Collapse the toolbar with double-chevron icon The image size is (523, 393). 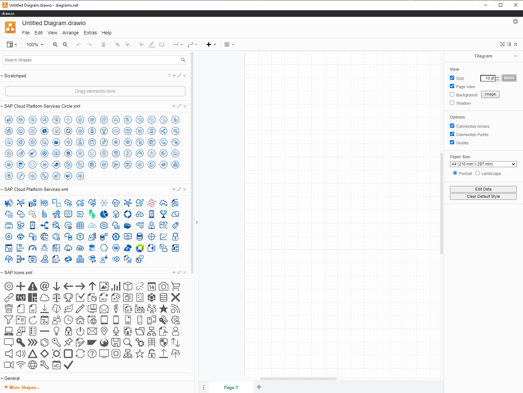click(516, 44)
